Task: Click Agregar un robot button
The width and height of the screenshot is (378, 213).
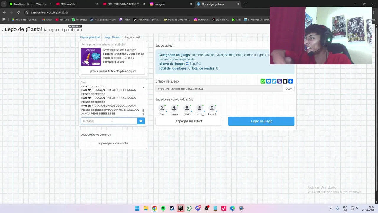Action: click(189, 121)
